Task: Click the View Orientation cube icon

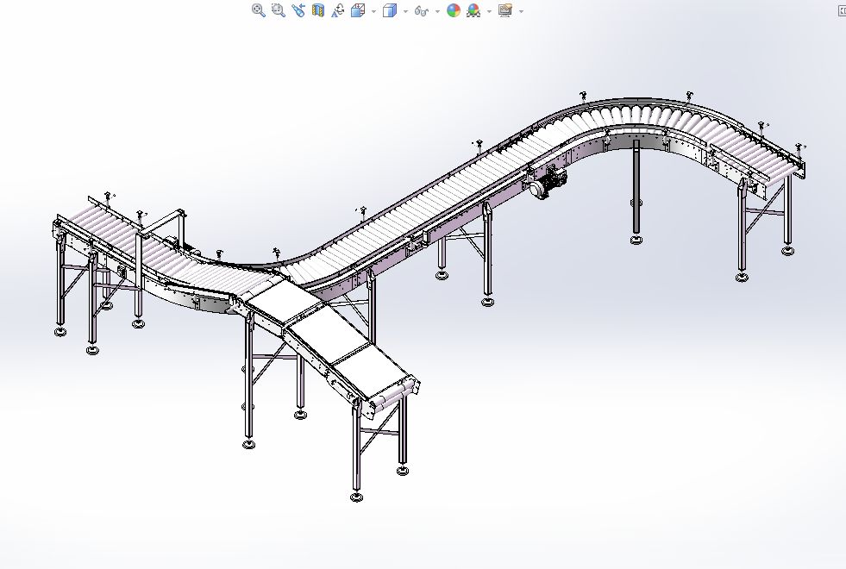Action: click(358, 10)
